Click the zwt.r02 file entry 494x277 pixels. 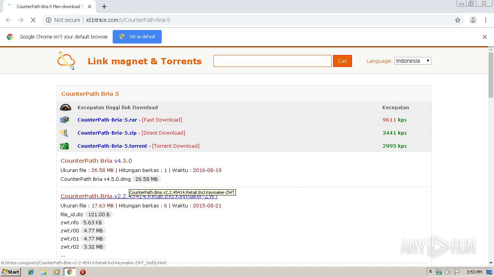[70, 247]
